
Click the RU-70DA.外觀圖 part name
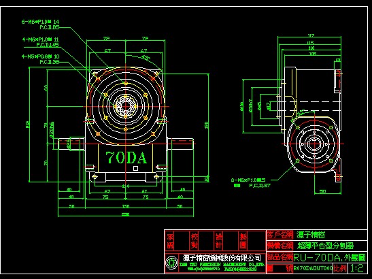click(x=330, y=257)
